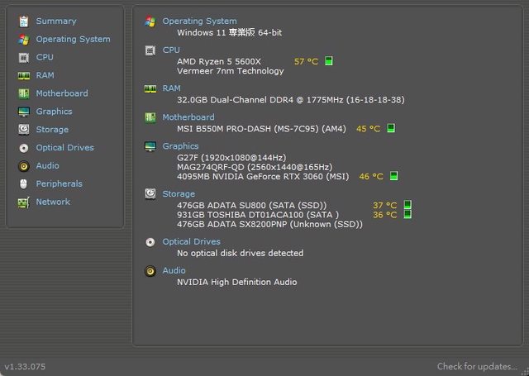Open the CPU heading link in summary

[x=171, y=50]
